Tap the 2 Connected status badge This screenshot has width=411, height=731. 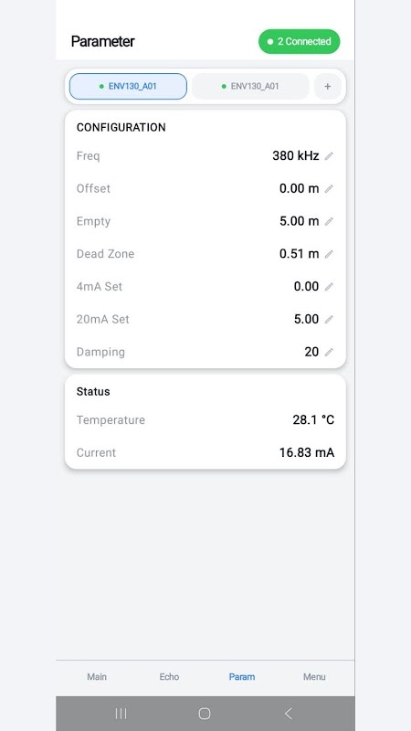(x=300, y=41)
